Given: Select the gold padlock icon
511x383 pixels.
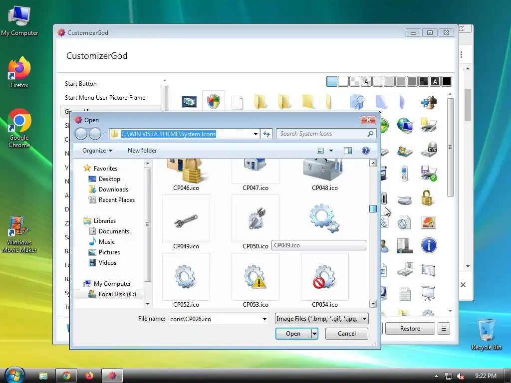Looking at the screenshot, I should [427, 197].
